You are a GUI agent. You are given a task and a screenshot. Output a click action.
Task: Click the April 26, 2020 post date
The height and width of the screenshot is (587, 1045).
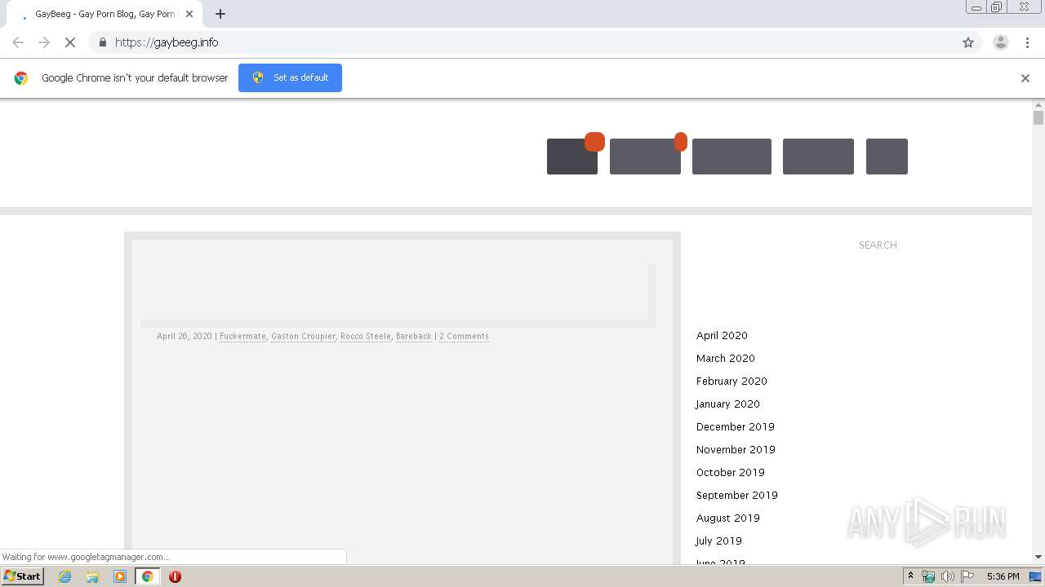(x=185, y=336)
